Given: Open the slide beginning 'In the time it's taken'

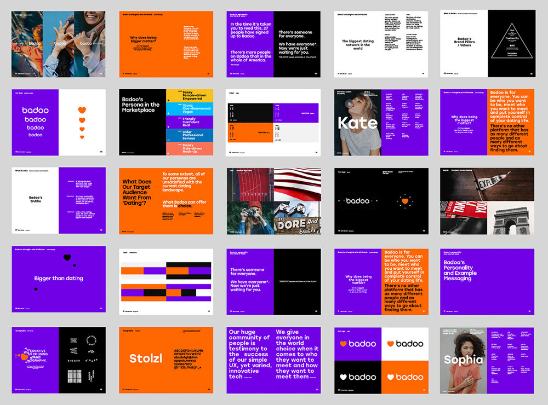Looking at the screenshot, I should [x=273, y=44].
